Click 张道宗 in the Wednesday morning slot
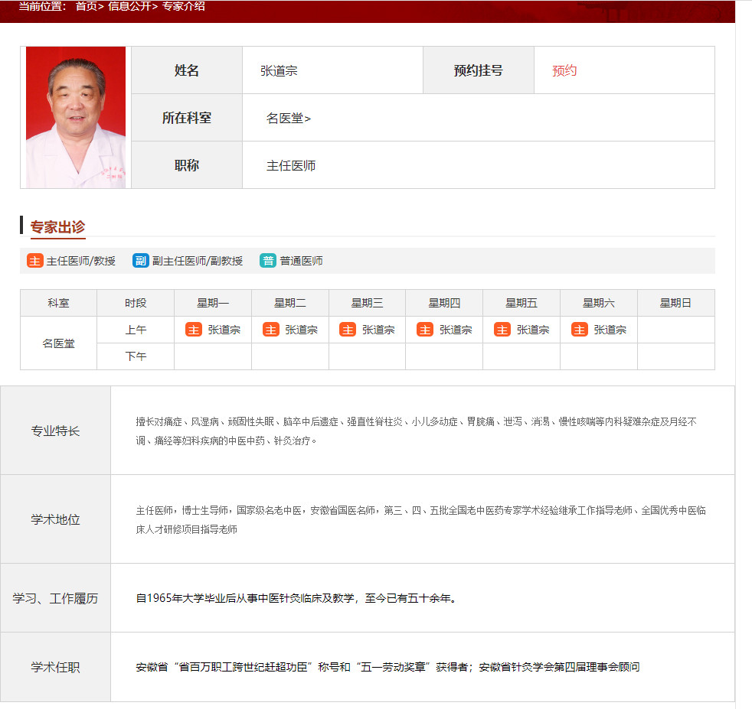This screenshot has width=752, height=709. 378,330
